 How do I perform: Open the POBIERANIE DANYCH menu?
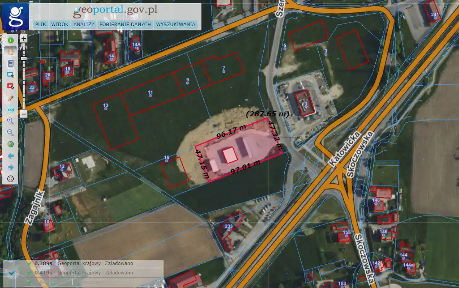pos(125,24)
